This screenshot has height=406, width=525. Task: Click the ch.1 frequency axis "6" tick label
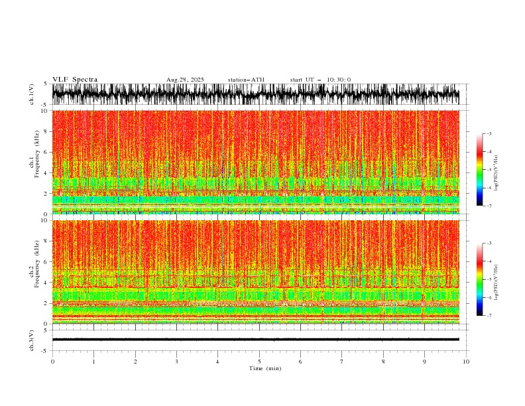46,152
